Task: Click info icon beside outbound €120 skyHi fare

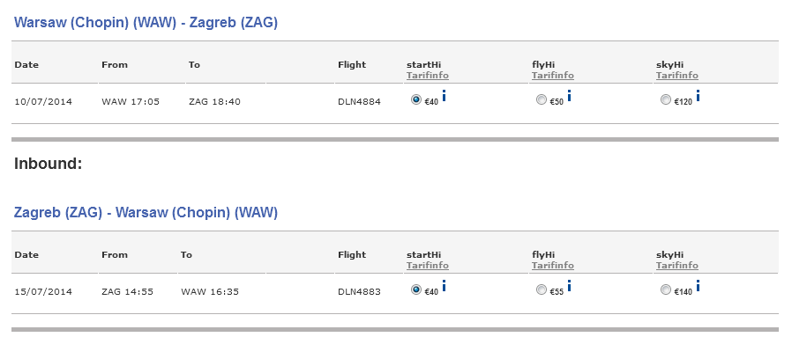Action: click(698, 96)
